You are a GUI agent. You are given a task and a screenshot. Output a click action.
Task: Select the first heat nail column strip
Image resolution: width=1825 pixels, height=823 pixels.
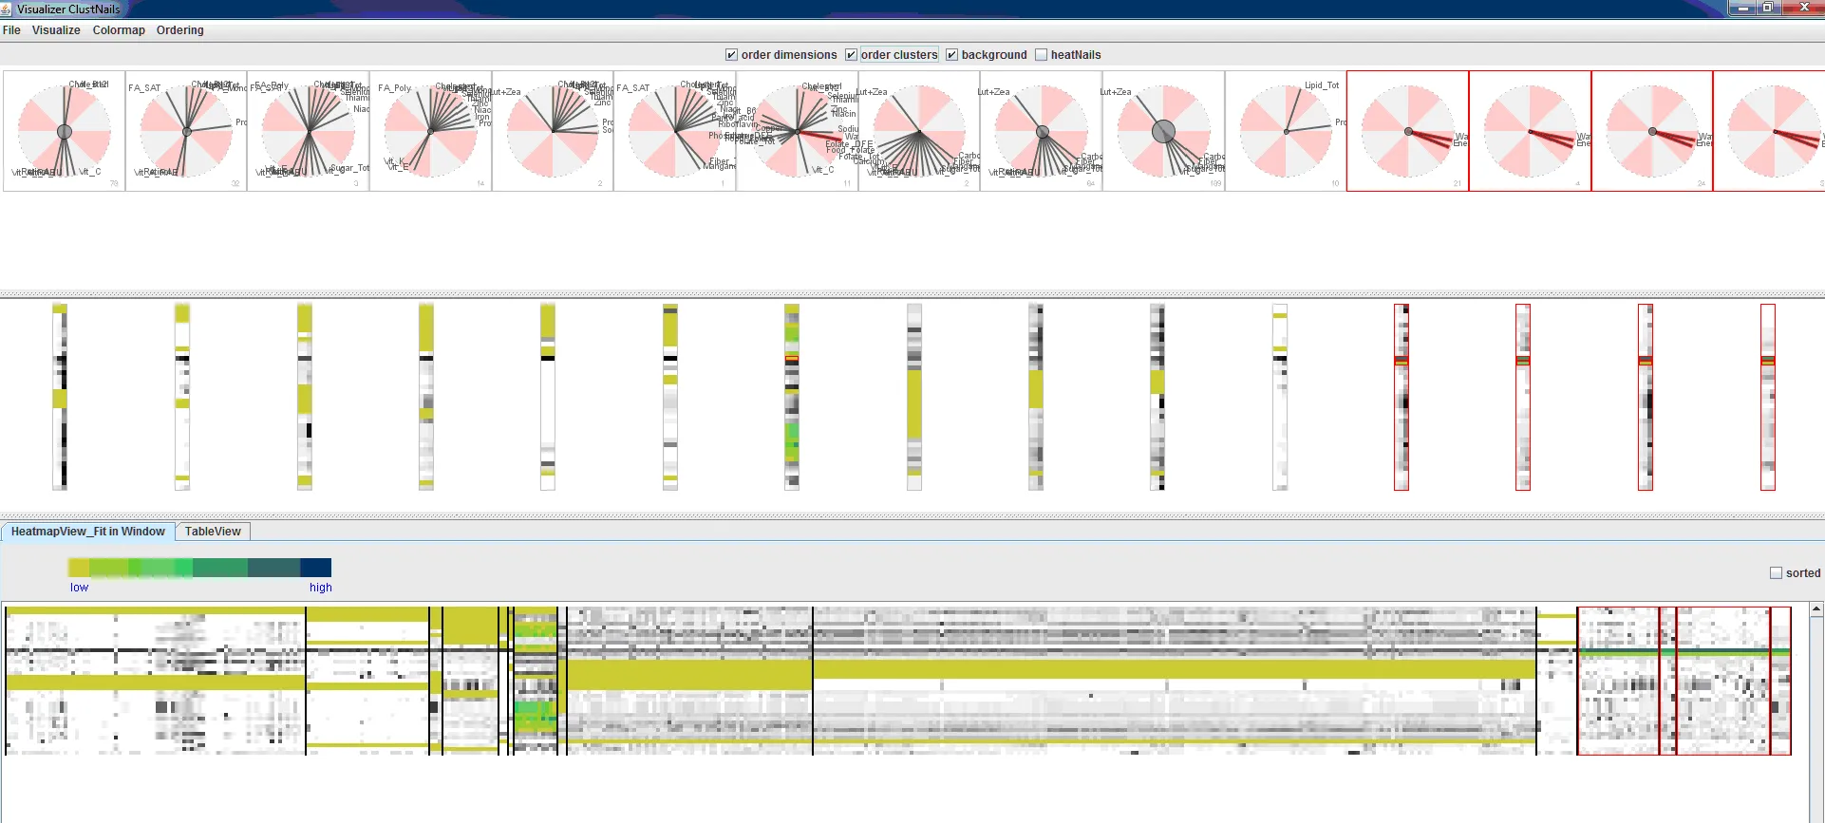point(60,397)
